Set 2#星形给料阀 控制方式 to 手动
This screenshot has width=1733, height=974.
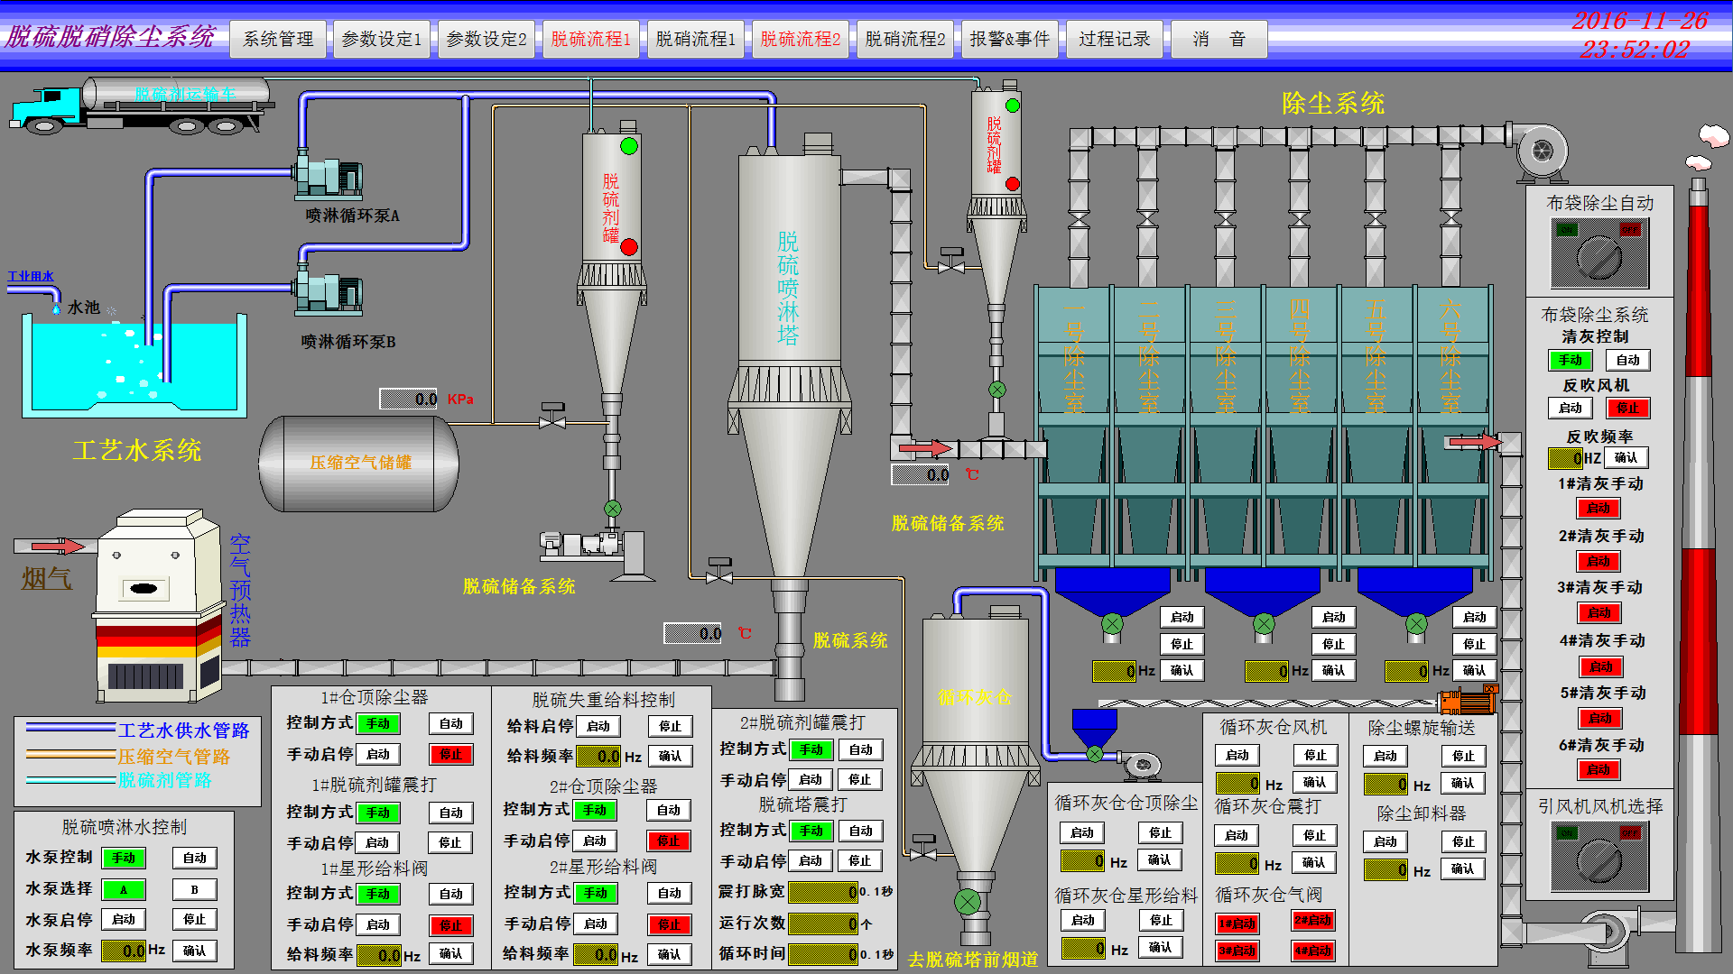[595, 893]
